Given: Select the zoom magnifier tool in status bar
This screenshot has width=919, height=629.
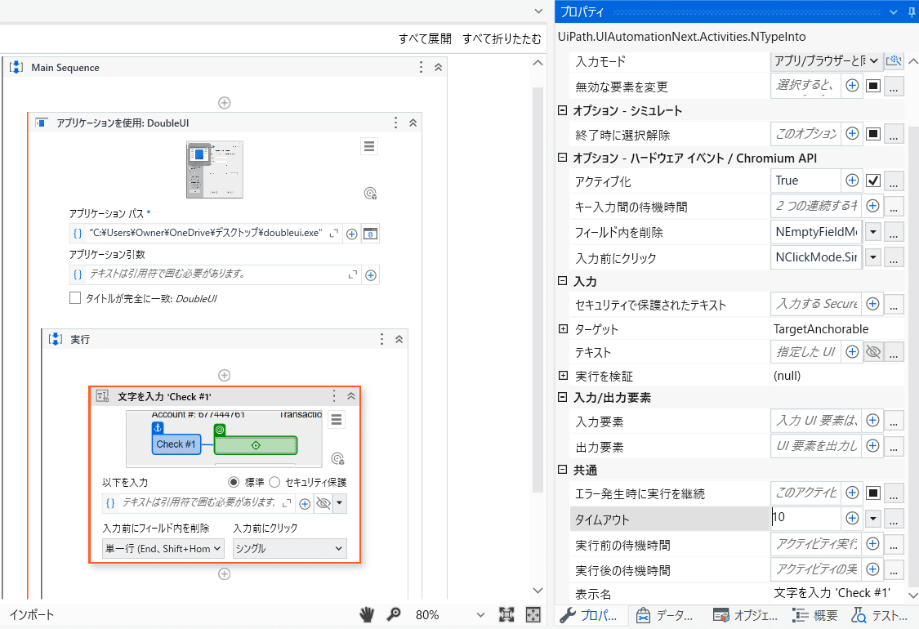Looking at the screenshot, I should 393,614.
